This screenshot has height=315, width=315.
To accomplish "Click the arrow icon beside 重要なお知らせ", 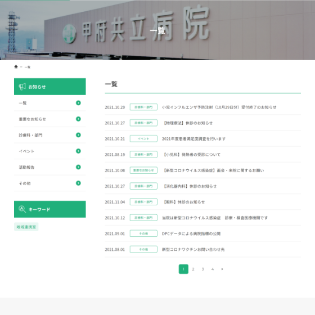I will 78,119.
